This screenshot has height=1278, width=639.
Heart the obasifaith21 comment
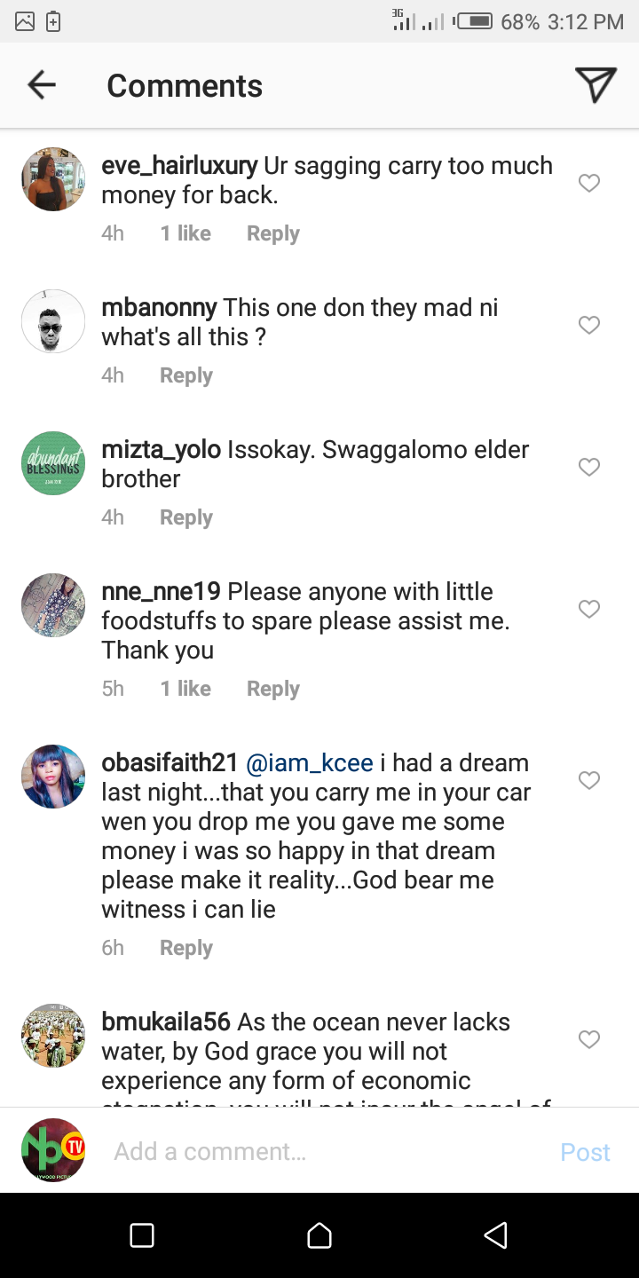click(589, 780)
